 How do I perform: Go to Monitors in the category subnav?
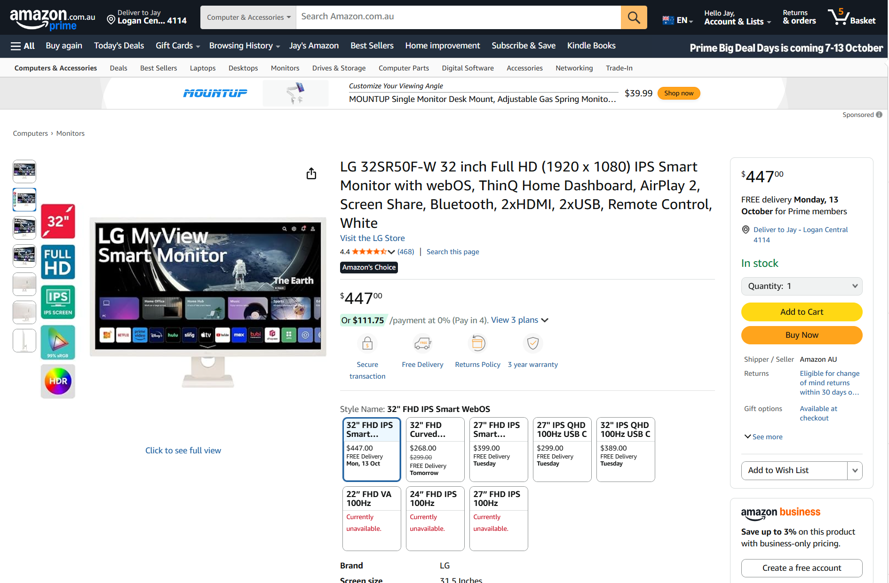(285, 68)
